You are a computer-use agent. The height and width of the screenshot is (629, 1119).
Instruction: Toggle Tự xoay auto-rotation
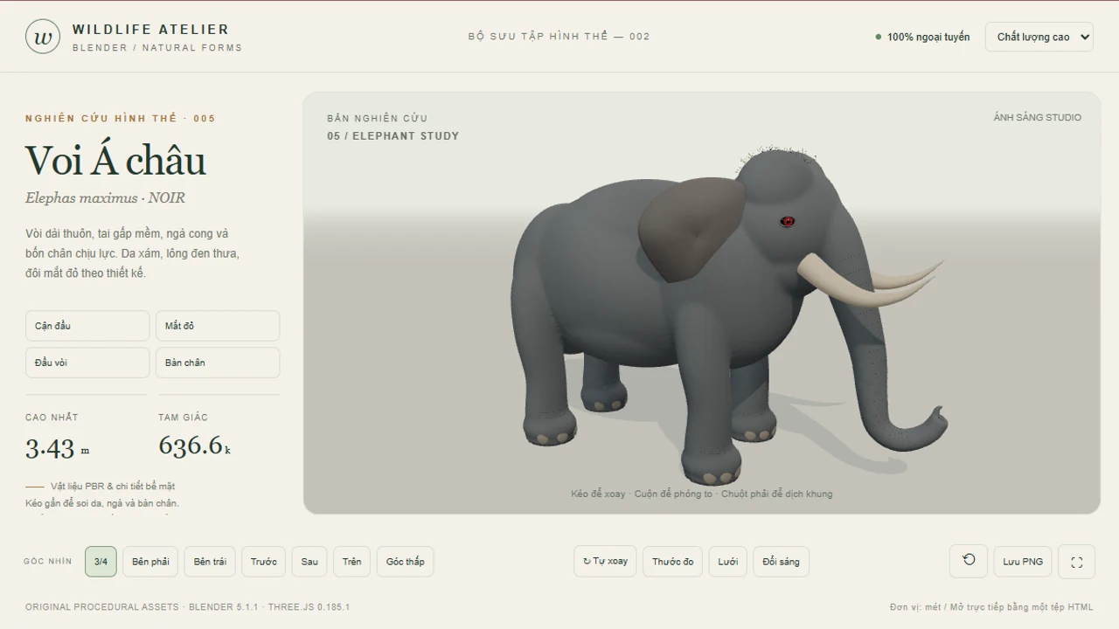pos(605,561)
